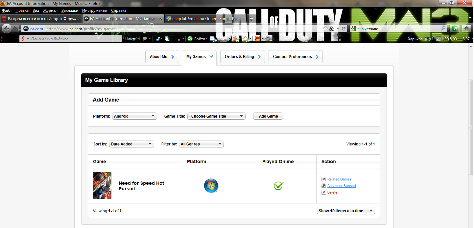Click the red Delete link
Image resolution: width=474 pixels, height=228 pixels.
(332, 192)
